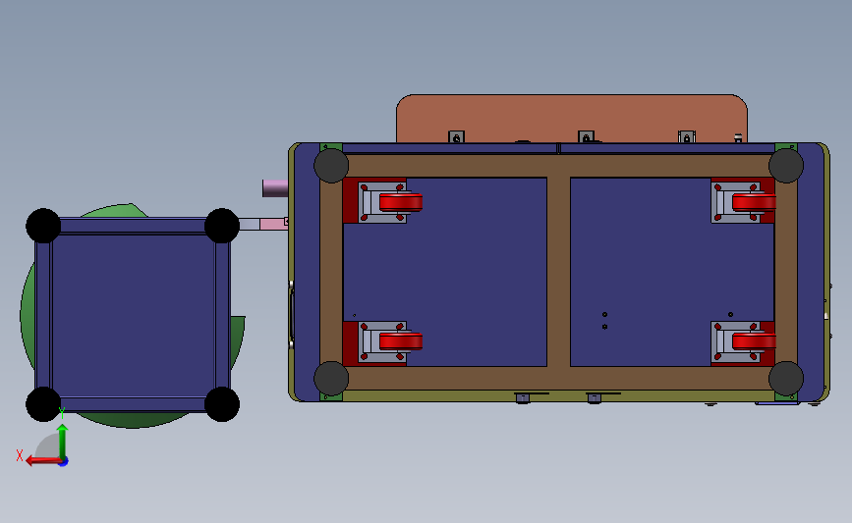Screen dimensions: 852x523
Task: Select the upper-right black foot of the small stand
Action: point(222,225)
